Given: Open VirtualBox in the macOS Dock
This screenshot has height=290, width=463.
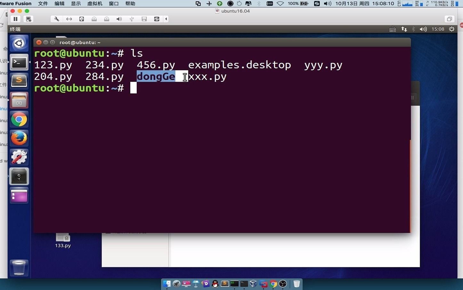Looking at the screenshot, I should coord(253,284).
